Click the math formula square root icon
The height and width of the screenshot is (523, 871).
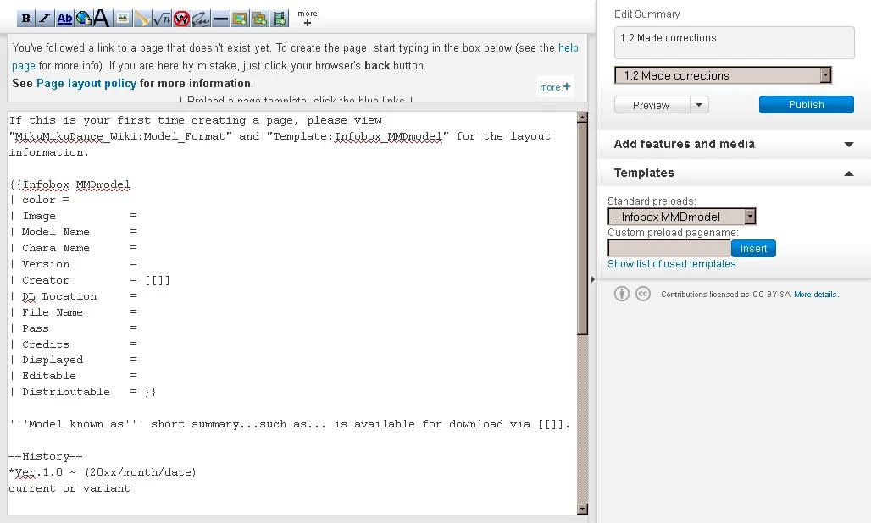coord(162,18)
